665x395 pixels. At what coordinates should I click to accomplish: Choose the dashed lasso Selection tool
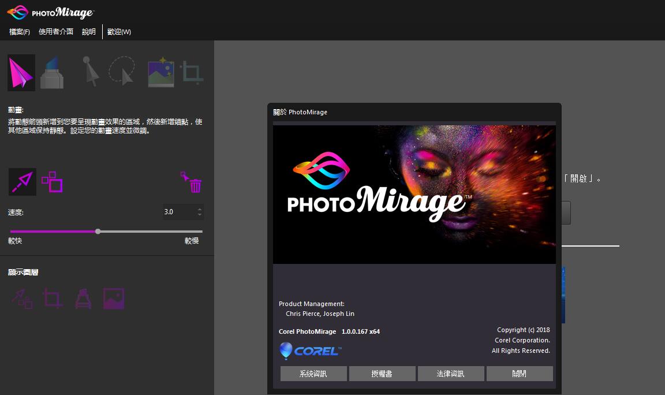[x=122, y=72]
